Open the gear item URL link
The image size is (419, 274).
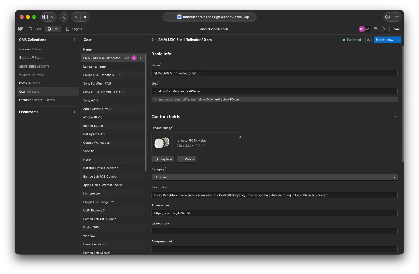tap(274, 99)
